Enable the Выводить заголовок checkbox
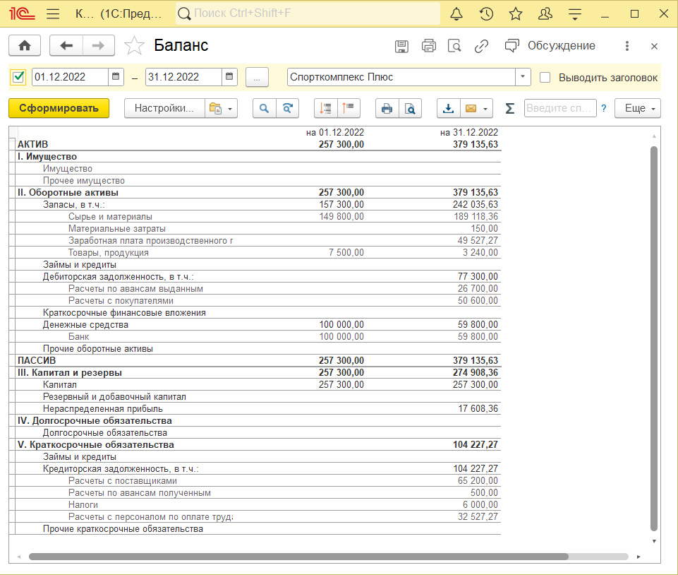The width and height of the screenshot is (678, 575). (545, 78)
